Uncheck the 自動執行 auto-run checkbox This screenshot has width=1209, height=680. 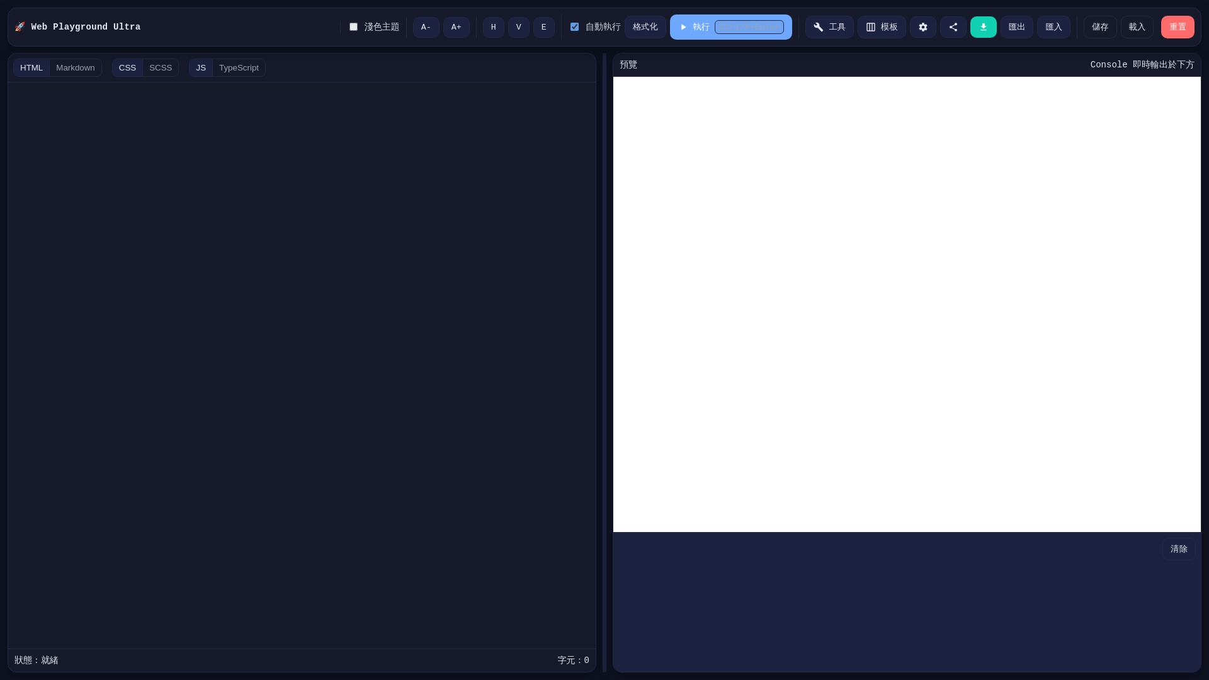(574, 27)
